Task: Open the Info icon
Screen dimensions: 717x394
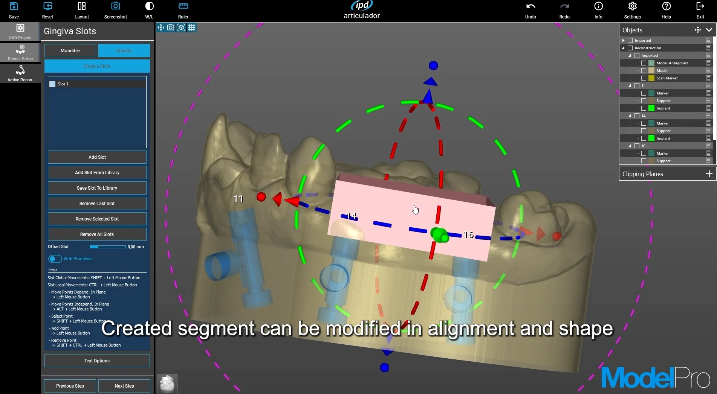Action: coord(598,6)
